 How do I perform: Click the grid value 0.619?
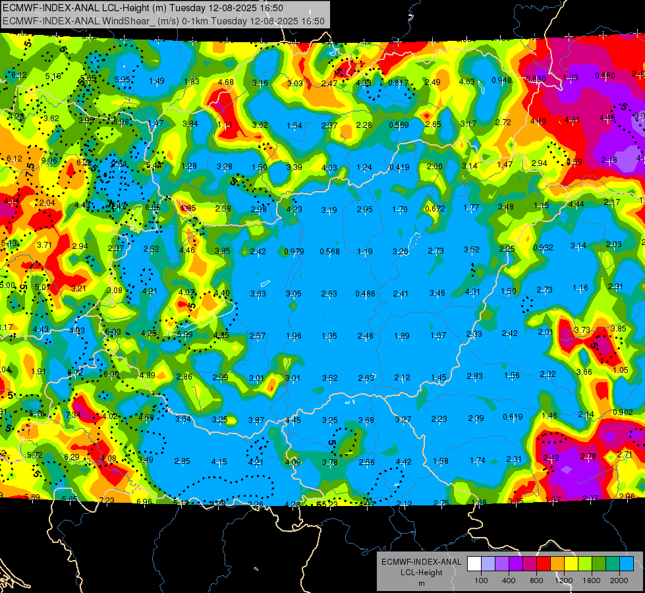click(x=513, y=417)
